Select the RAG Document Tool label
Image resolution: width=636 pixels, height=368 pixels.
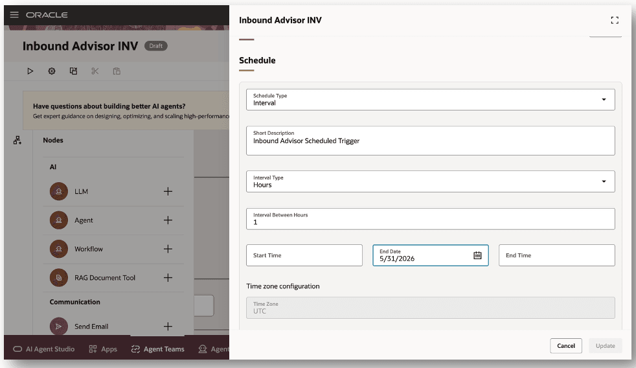tap(105, 277)
